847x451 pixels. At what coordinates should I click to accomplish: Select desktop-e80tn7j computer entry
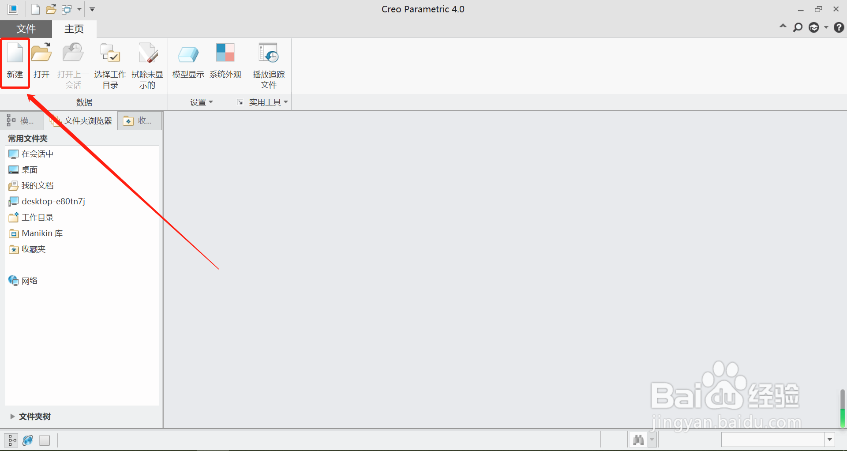[47, 202]
